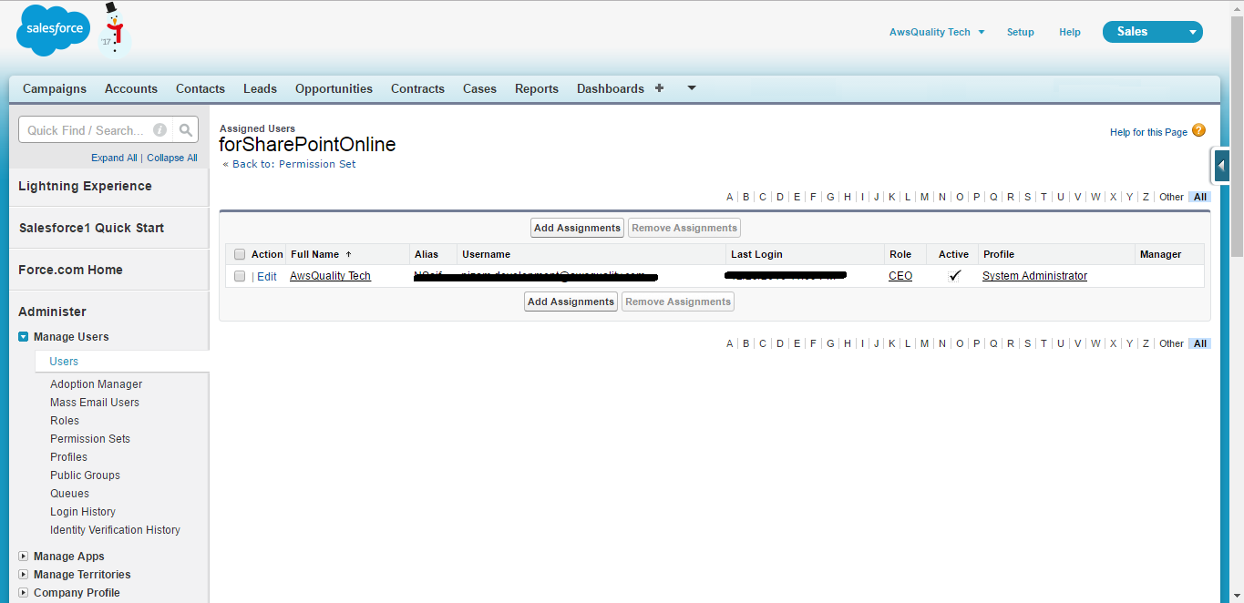
Task: Click the top Add Assignments button
Action: point(578,228)
